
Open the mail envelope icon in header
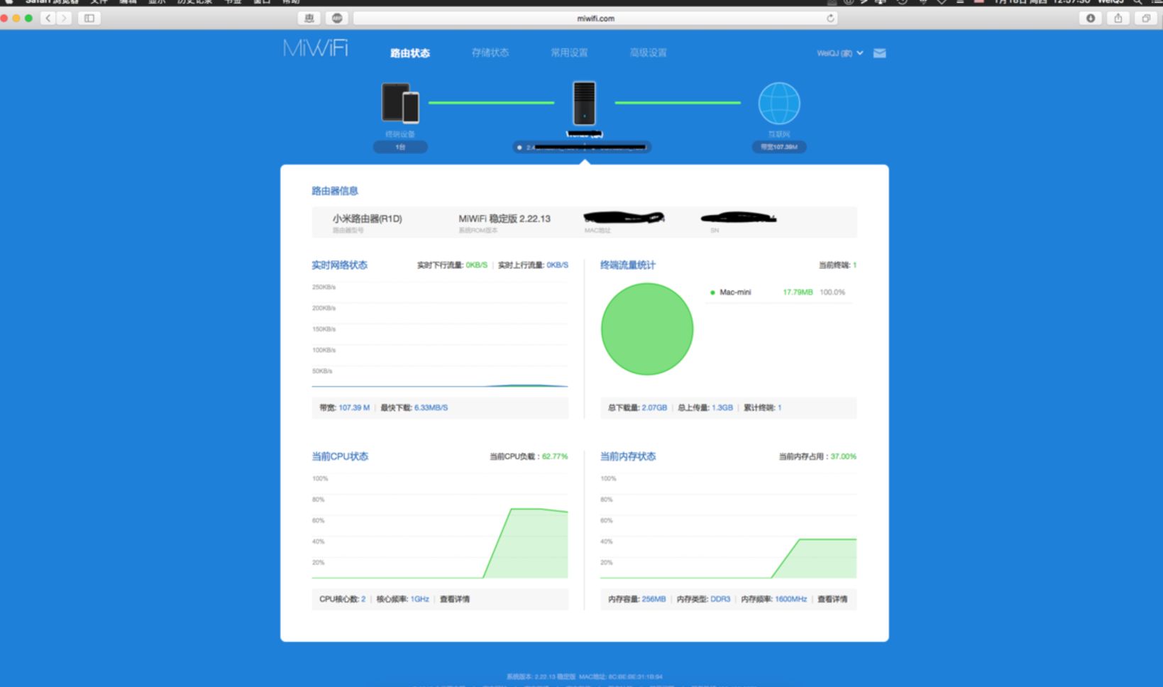[x=879, y=53]
